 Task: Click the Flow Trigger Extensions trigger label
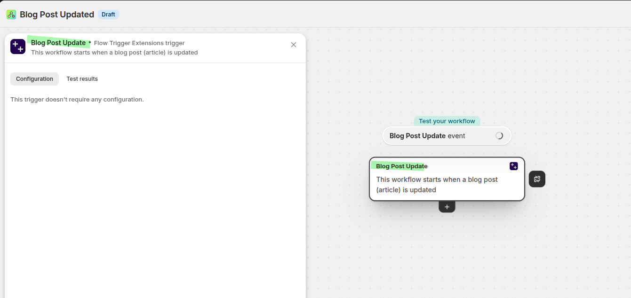tap(139, 43)
